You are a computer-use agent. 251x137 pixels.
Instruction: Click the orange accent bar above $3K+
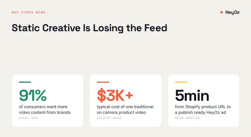[103, 82]
